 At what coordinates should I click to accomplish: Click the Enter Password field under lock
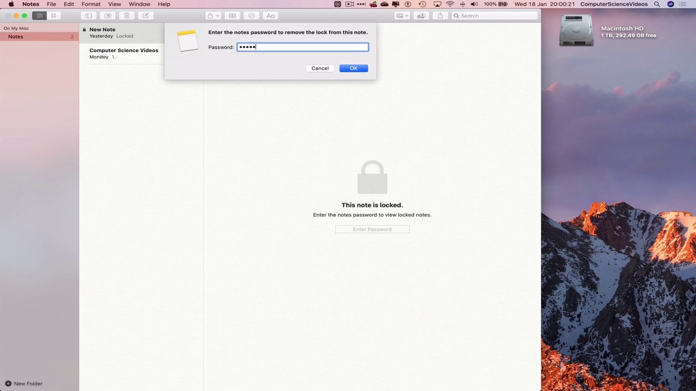coord(372,229)
